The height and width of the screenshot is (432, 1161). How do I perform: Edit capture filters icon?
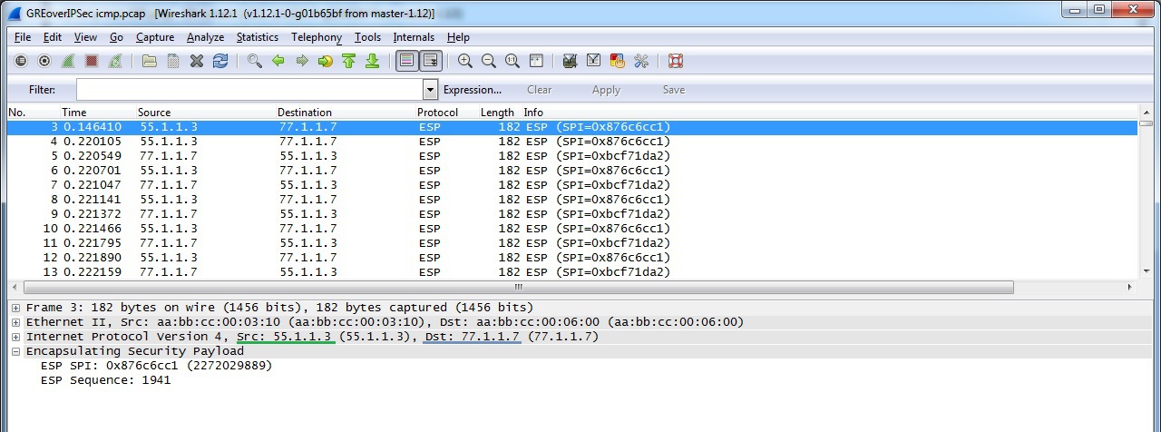click(571, 61)
